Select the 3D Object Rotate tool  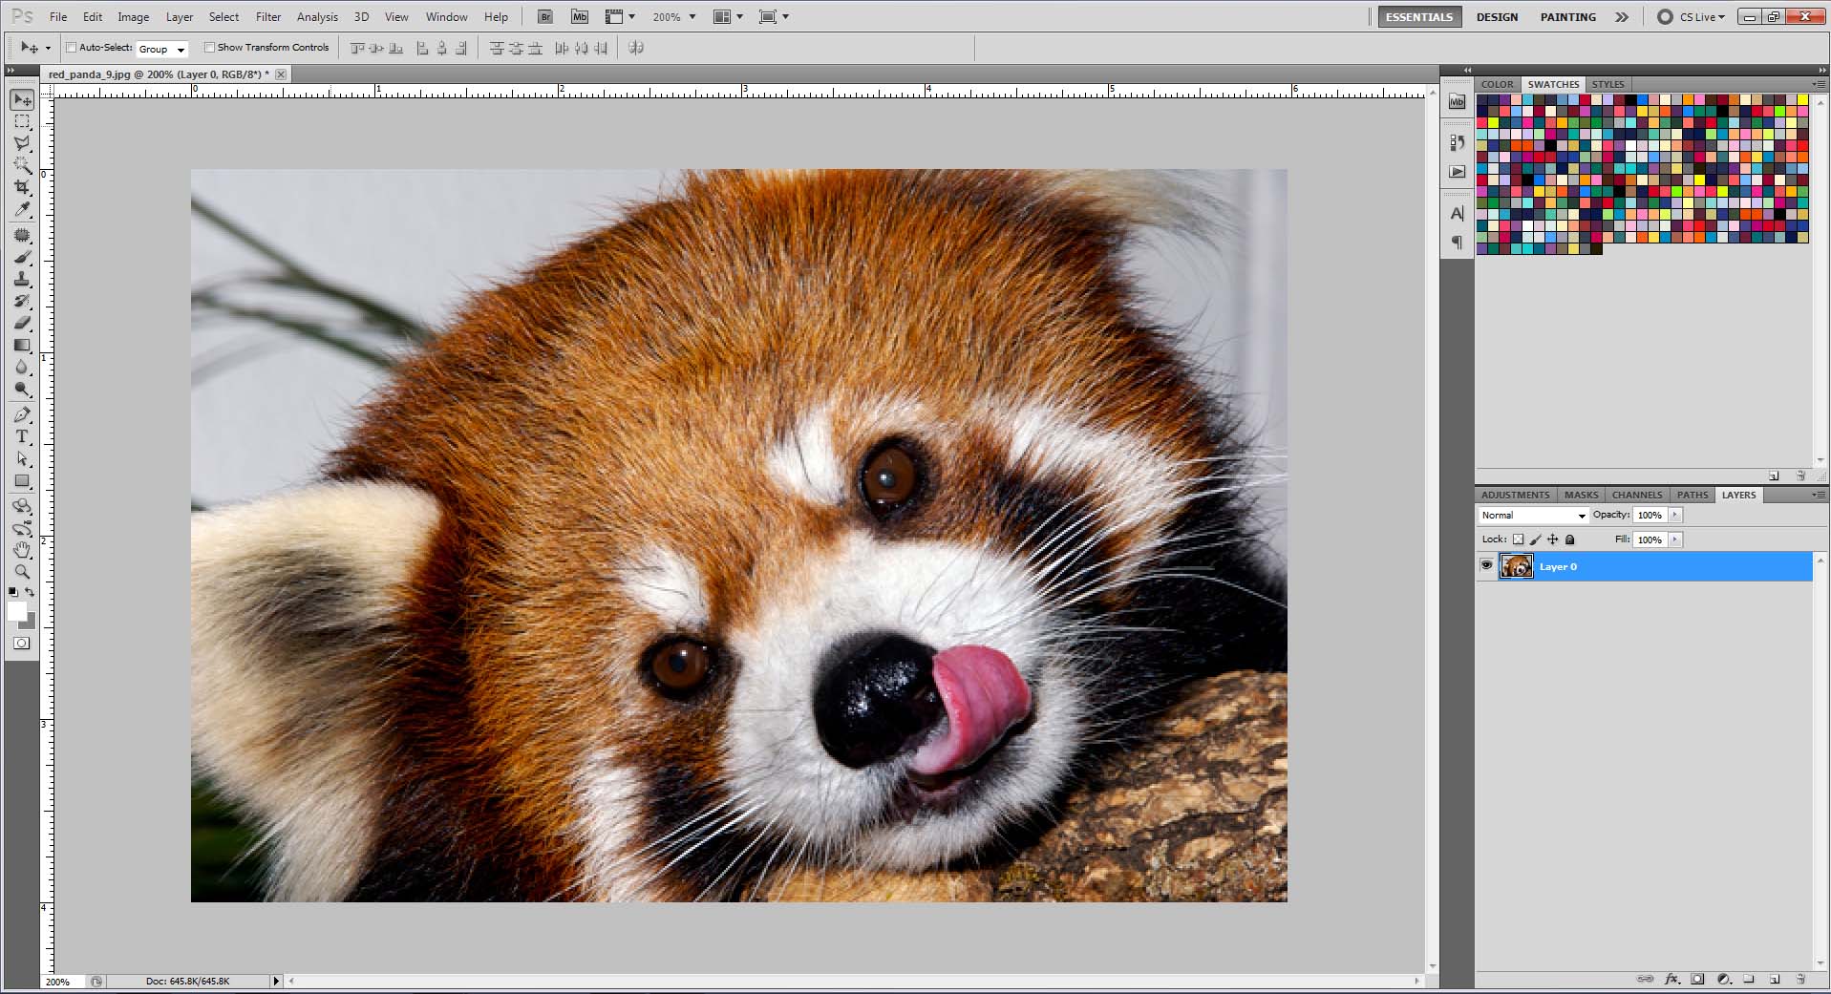(22, 506)
